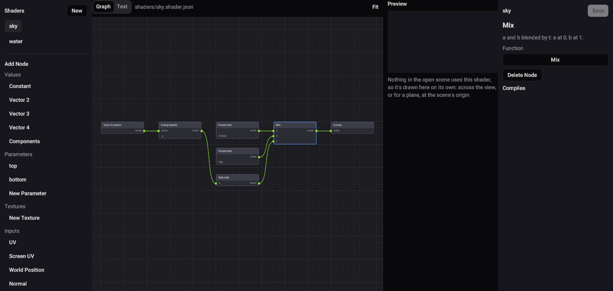Image resolution: width=613 pixels, height=291 pixels.
Task: Click the Colour node's color input port
Action: point(331,131)
